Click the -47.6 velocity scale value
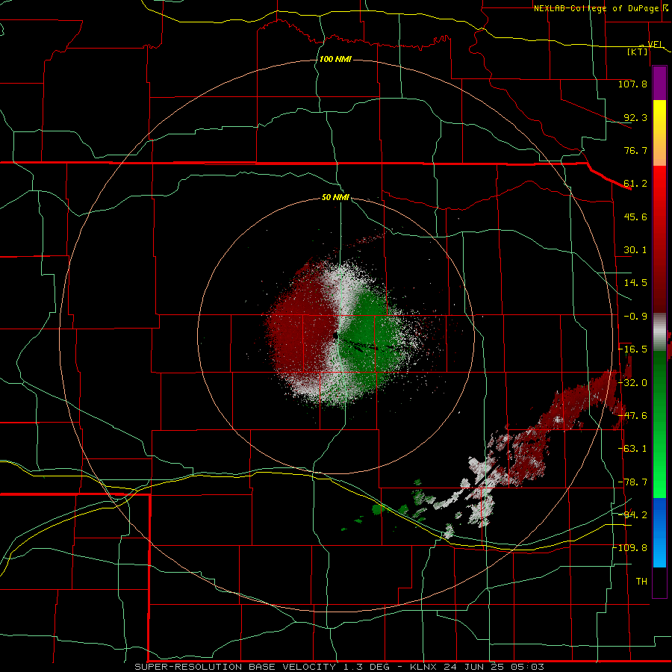Screen dimensions: 672x672 click(x=632, y=416)
